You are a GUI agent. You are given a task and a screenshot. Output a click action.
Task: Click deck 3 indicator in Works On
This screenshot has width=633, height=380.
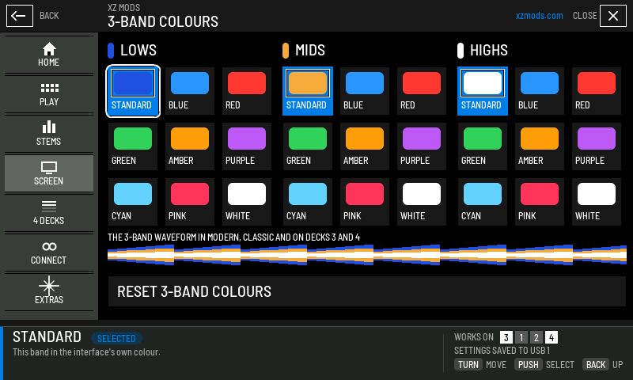pos(506,337)
